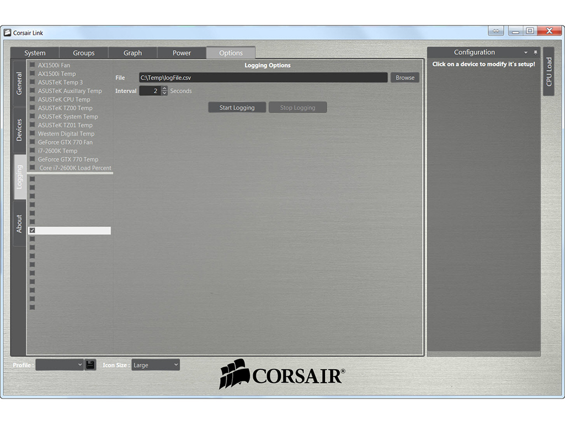Viewport: 565px width, 424px height.
Task: Check the AX1500i Temp checkbox
Action: tap(33, 73)
